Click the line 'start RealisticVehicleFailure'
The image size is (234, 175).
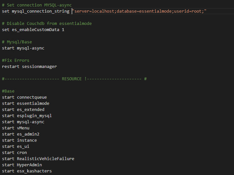(x=38, y=159)
